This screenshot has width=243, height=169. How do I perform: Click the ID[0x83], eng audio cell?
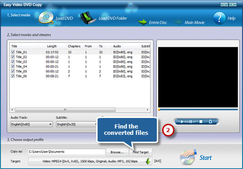(123, 76)
